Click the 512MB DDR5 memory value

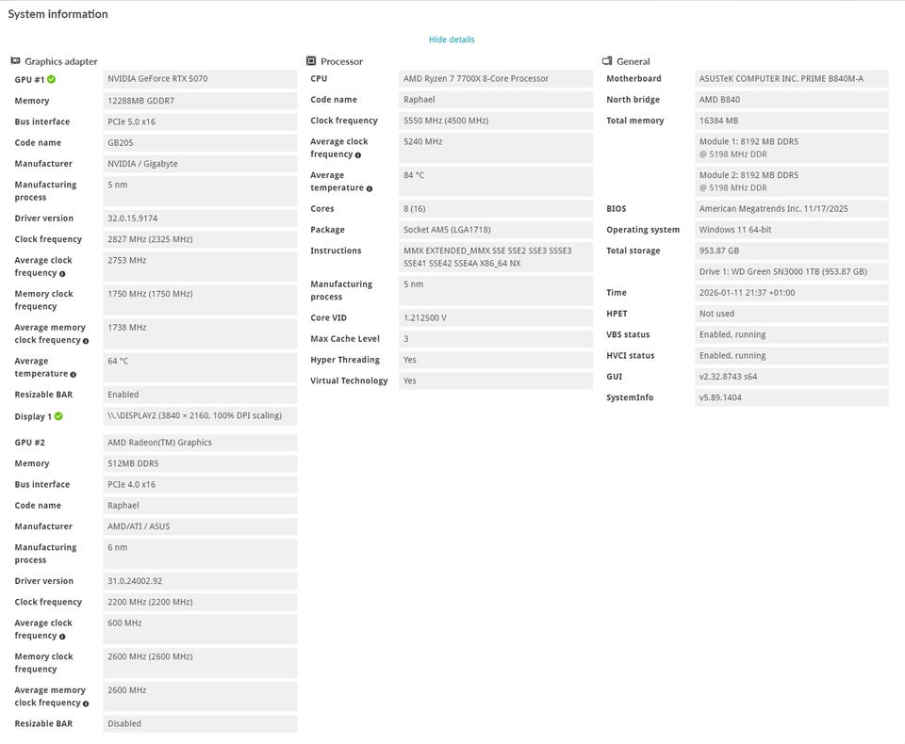200,463
